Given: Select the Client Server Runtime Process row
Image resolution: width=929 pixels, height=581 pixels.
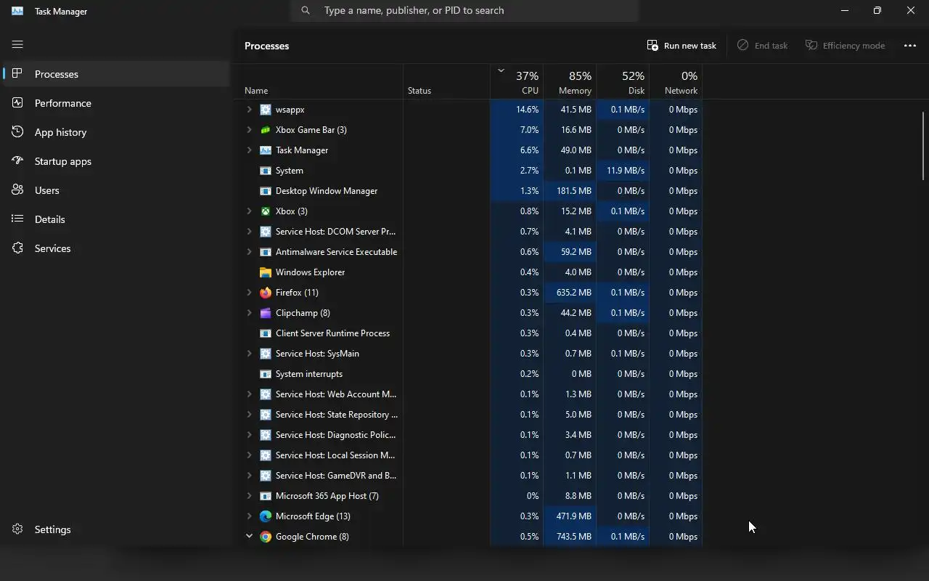Looking at the screenshot, I should point(468,333).
